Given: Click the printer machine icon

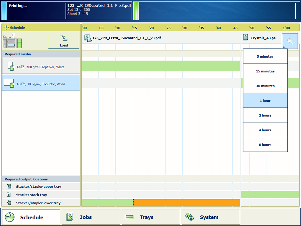Looking at the screenshot, I should pos(12,41).
